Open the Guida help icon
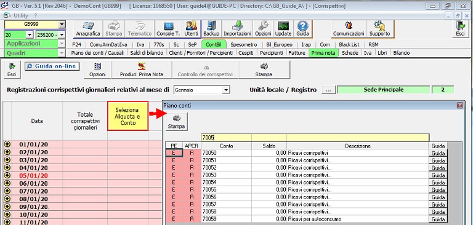This screenshot has height=225, width=473. [x=302, y=30]
